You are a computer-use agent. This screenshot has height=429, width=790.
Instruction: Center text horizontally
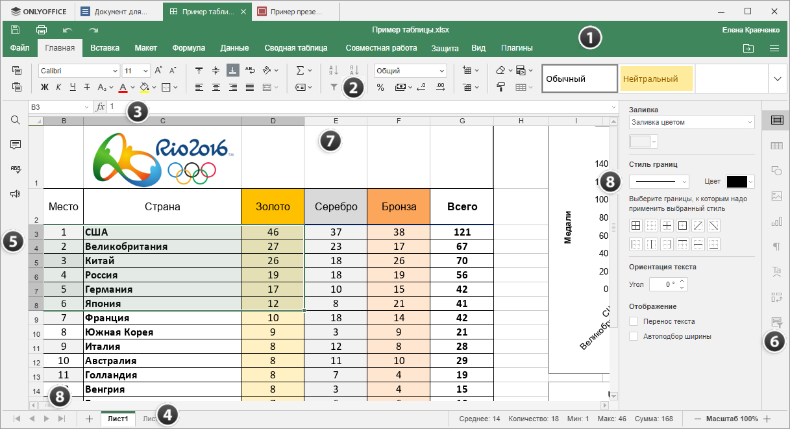(x=216, y=87)
